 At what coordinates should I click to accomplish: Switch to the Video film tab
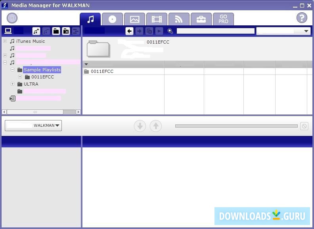coord(157,19)
